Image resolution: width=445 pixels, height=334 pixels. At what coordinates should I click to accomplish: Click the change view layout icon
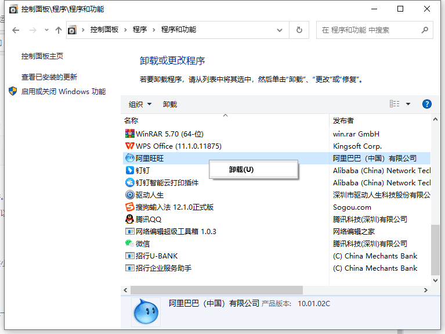[395, 104]
